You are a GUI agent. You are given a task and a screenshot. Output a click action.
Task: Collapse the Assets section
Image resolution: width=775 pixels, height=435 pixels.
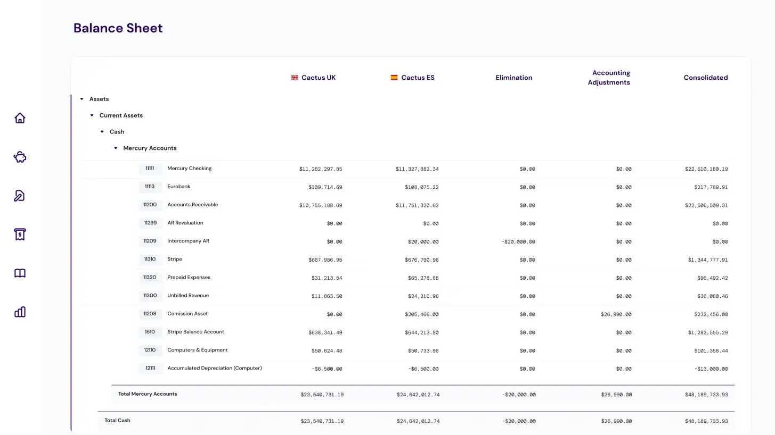pos(81,99)
